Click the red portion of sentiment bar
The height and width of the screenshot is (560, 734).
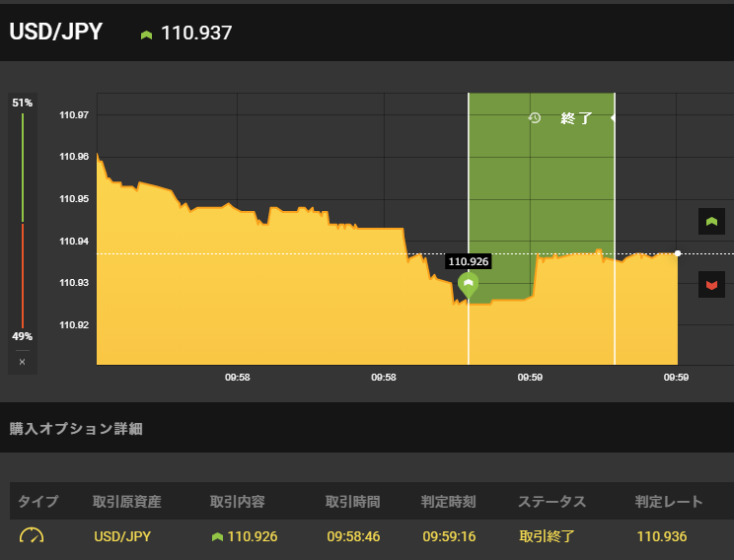23,276
